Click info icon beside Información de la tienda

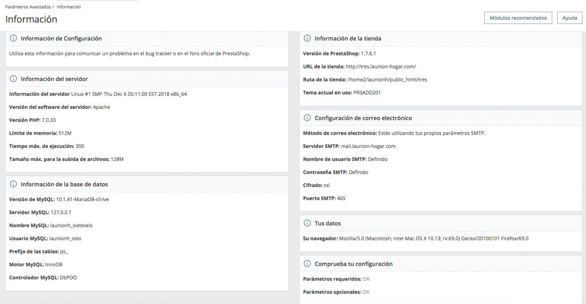coord(307,38)
